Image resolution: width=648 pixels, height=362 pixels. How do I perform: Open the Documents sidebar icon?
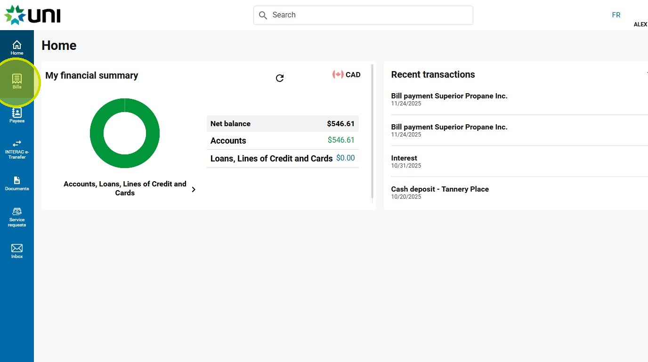tap(17, 183)
